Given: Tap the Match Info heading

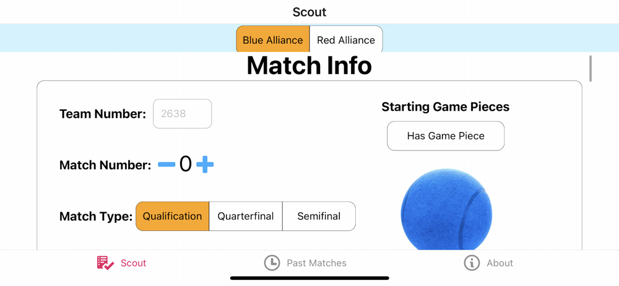Looking at the screenshot, I should tap(309, 66).
